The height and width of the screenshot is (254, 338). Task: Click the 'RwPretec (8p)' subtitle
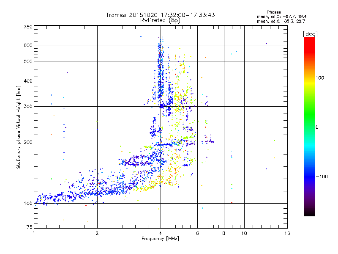pos(160,20)
